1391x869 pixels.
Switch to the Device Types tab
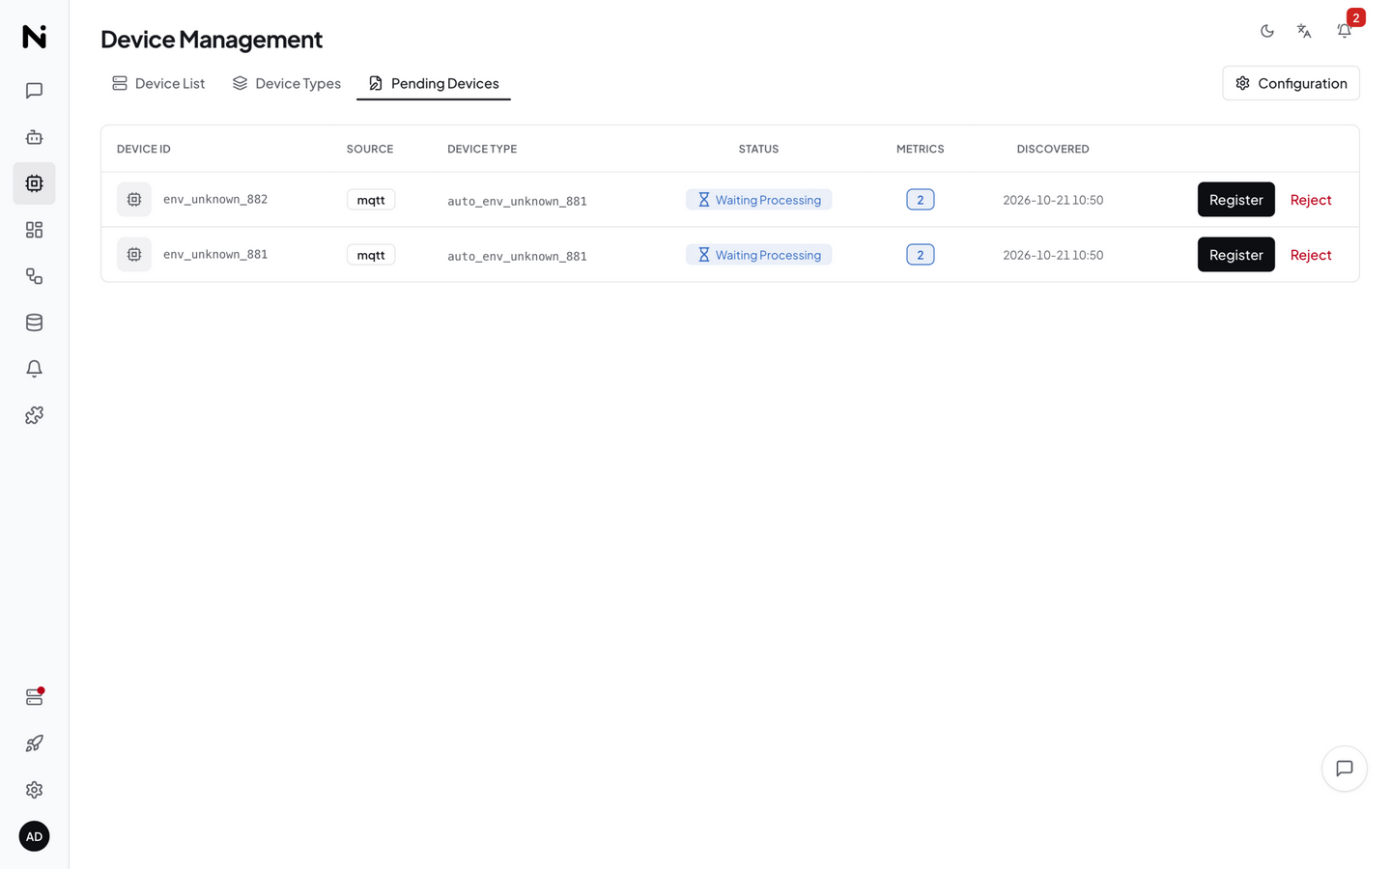coord(287,84)
